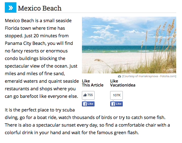Viewport: 182px width, 143px height.
Task: Click the ocean horizon in beach photo
Action: pos(129,46)
